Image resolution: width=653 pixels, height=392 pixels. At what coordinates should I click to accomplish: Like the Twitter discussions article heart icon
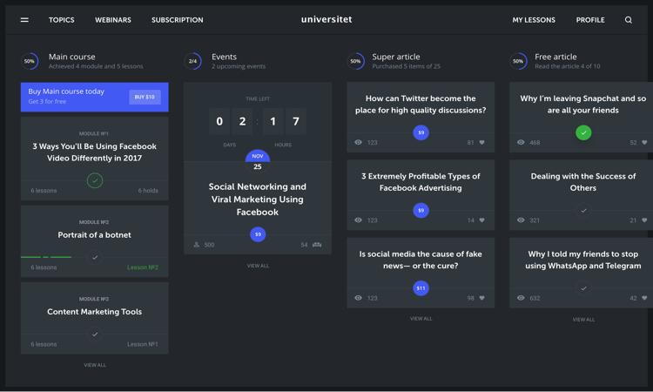pos(482,143)
